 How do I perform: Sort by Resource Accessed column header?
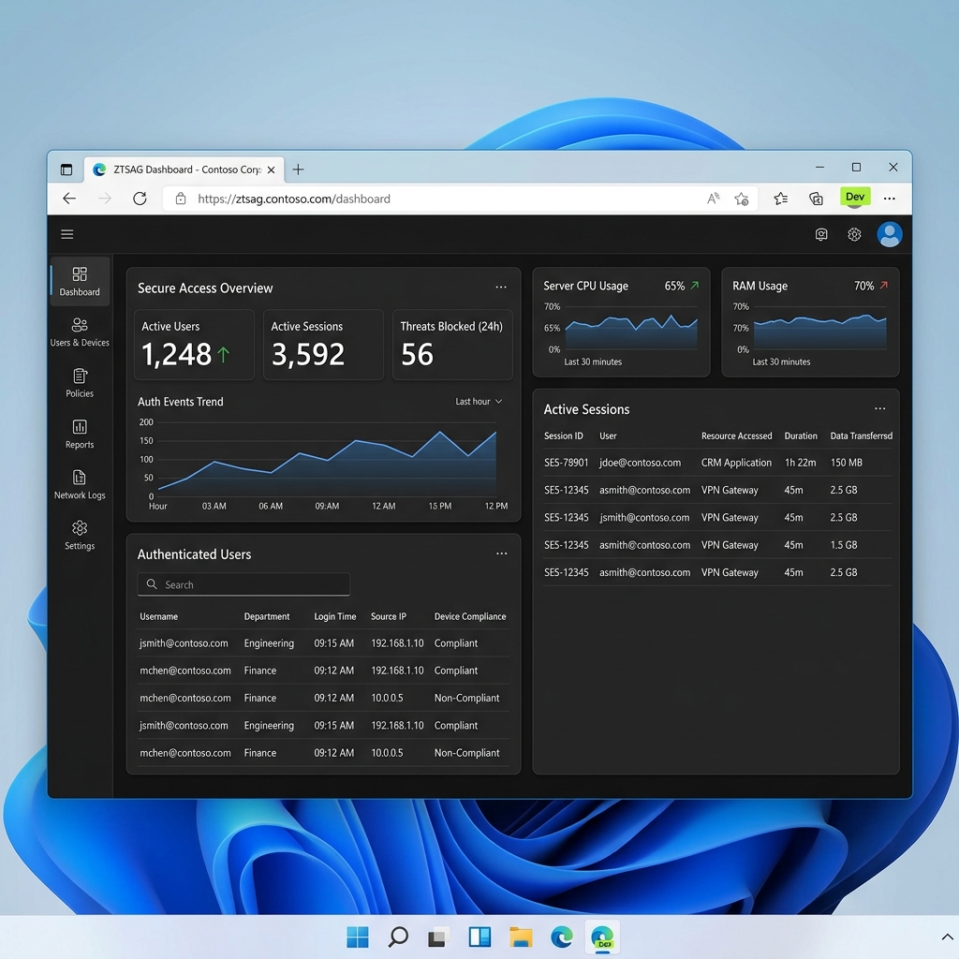736,436
